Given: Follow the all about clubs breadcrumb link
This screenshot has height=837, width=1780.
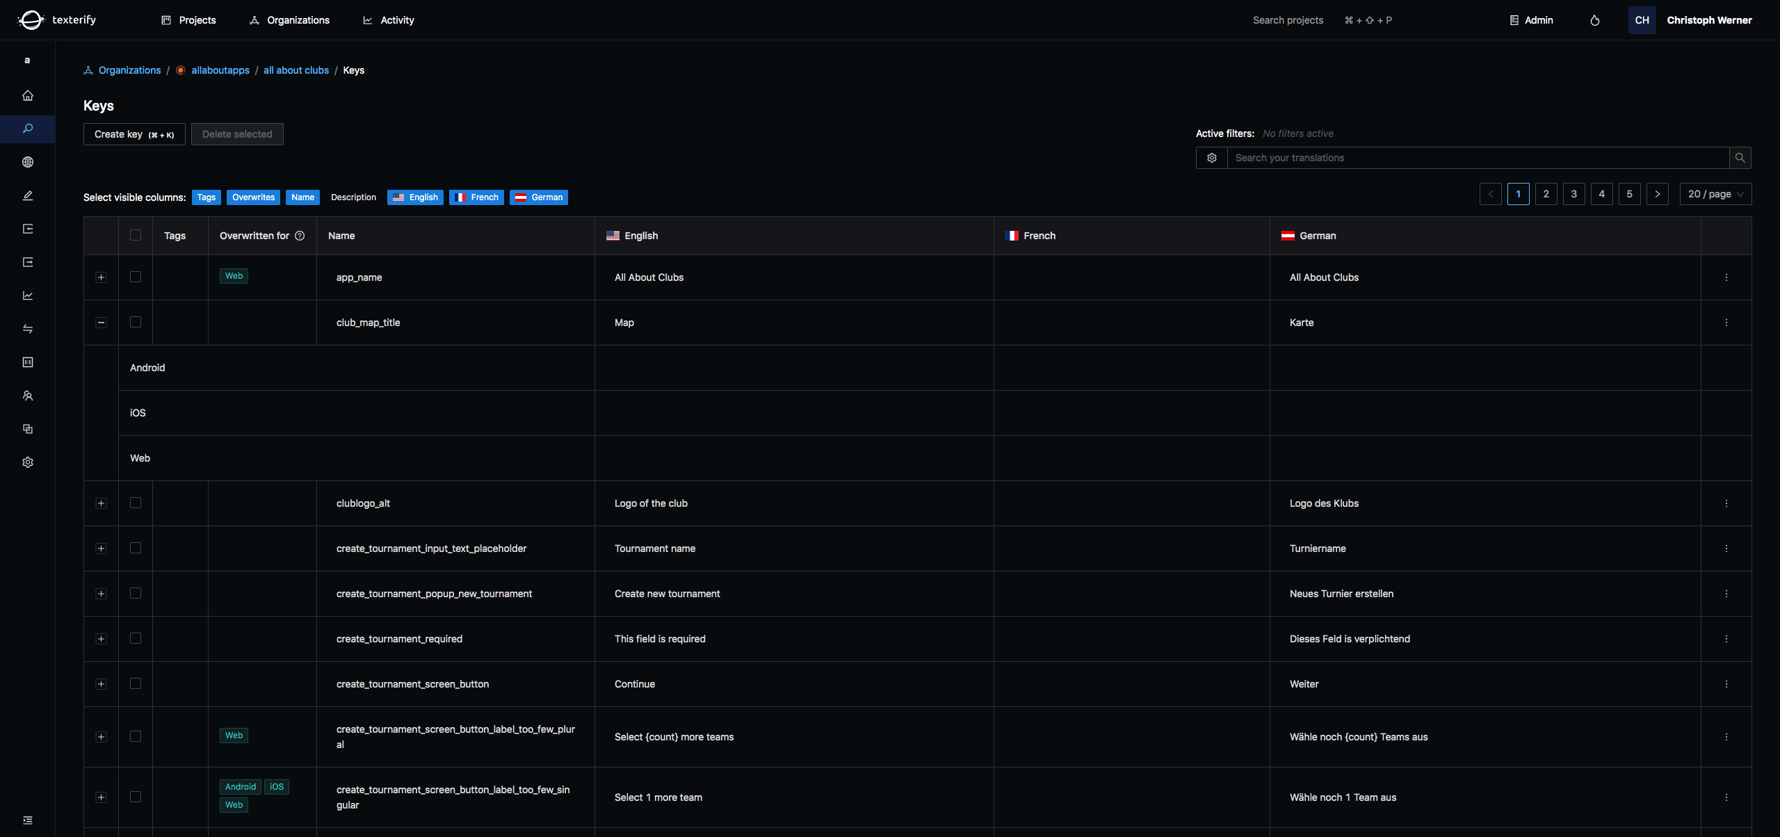Looking at the screenshot, I should click(x=296, y=70).
